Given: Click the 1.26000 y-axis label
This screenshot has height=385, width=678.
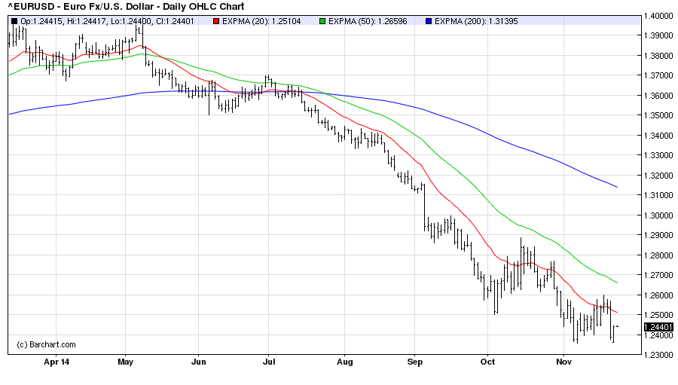Looking at the screenshot, I should click(x=658, y=295).
